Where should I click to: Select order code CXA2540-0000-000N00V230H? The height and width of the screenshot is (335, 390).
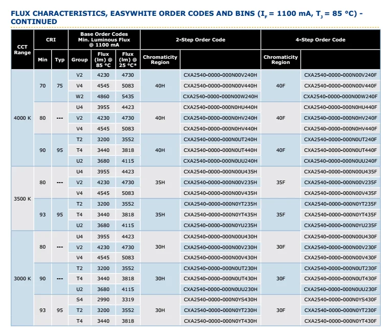(x=221, y=247)
